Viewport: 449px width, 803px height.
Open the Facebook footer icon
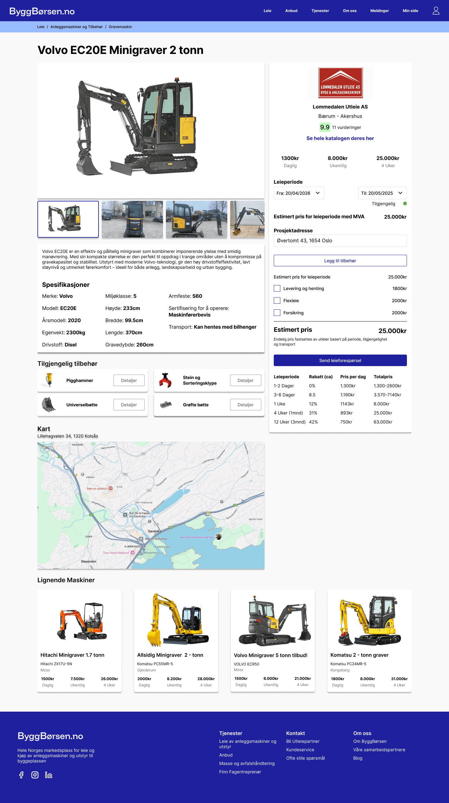coord(21,775)
